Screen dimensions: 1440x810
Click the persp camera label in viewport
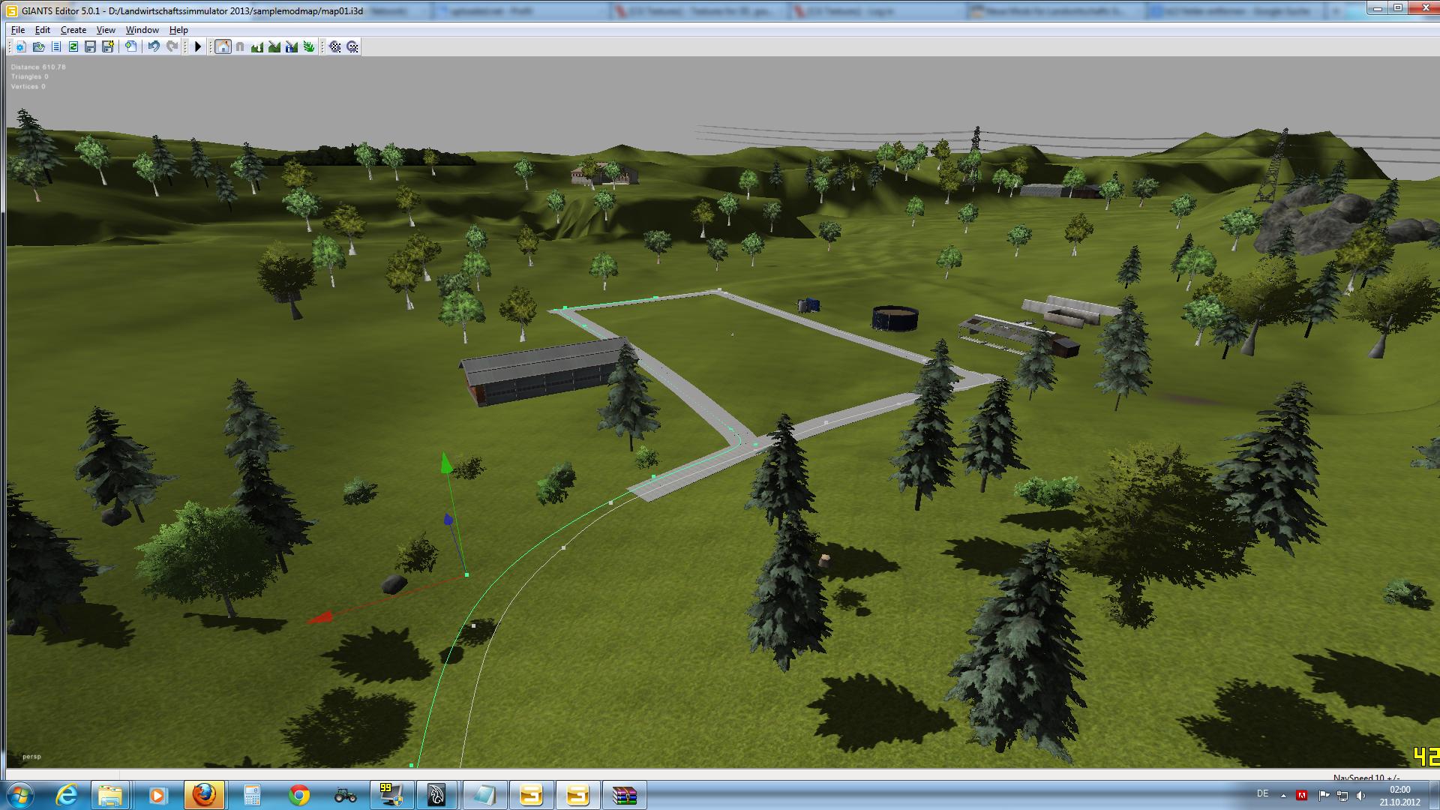(31, 757)
